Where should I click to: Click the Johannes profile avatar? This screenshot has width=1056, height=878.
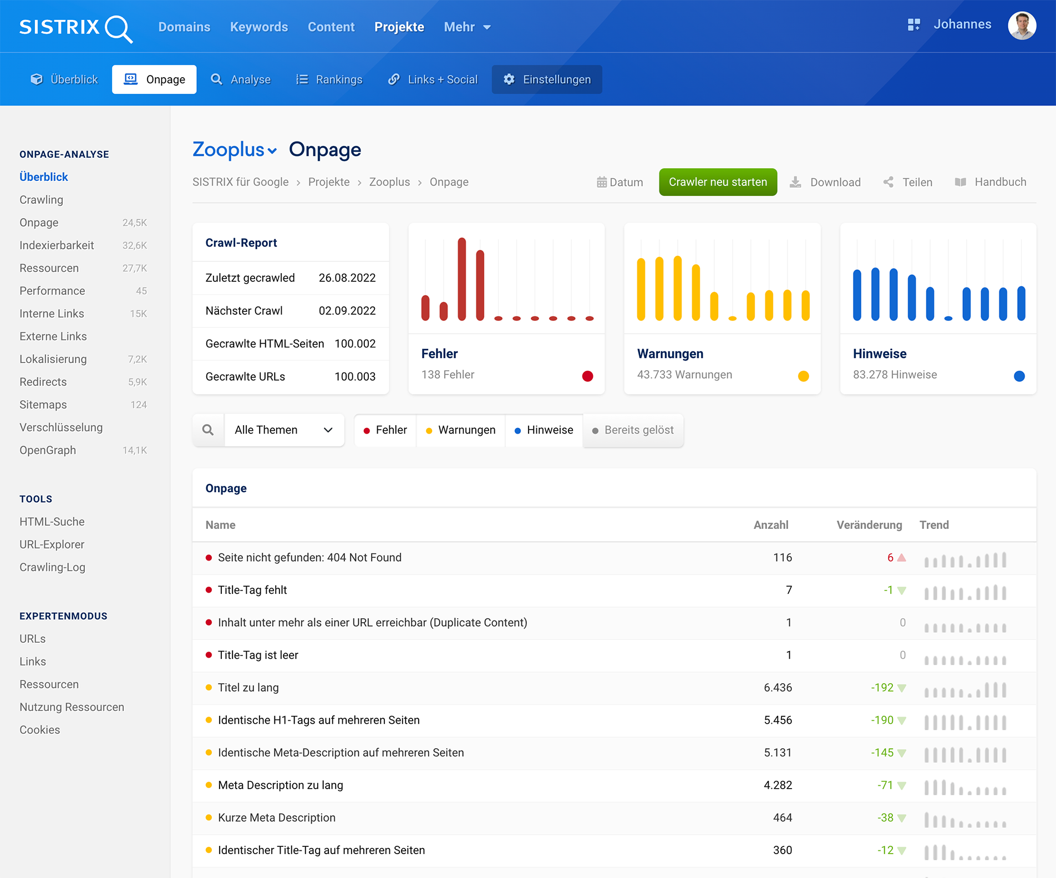(x=1022, y=26)
